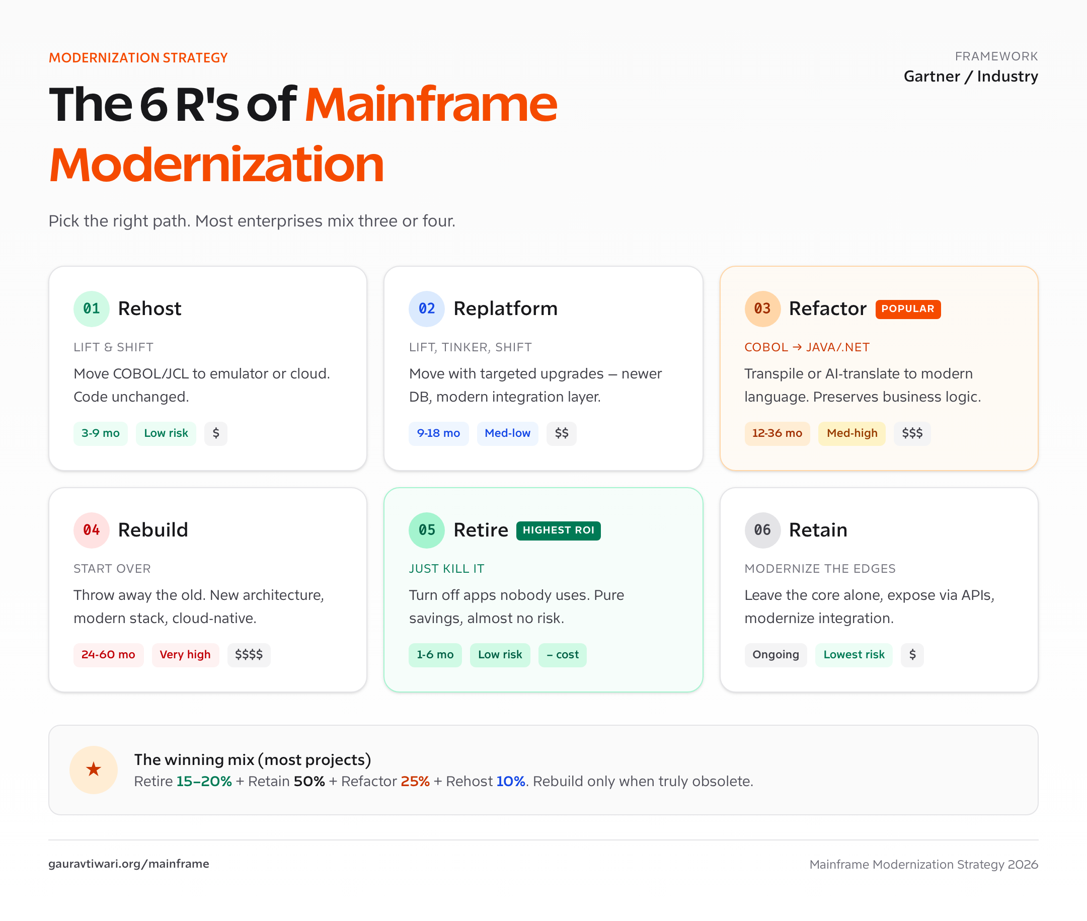The width and height of the screenshot is (1087, 921).
Task: Click the 'MODERNIZE THE EDGES' subtitle
Action: pyautogui.click(x=820, y=569)
